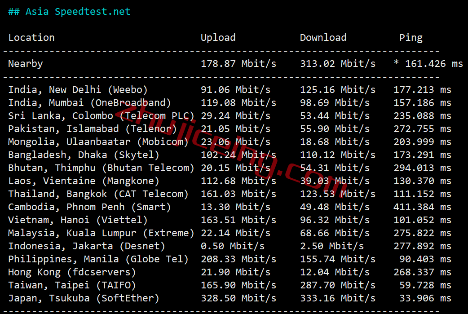Select the Ping column header
Image resolution: width=468 pixels, height=314 pixels.
pyautogui.click(x=411, y=38)
